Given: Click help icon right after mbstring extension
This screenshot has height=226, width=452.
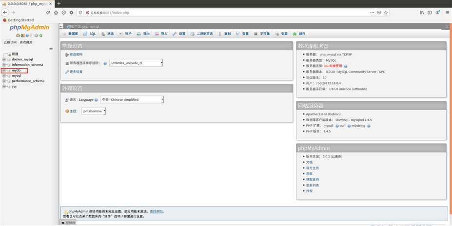Looking at the screenshot, I should 369,126.
